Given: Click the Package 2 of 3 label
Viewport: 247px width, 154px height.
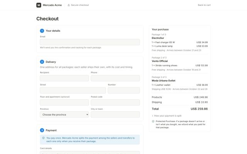Looking at the screenshot, I should 159,58.
